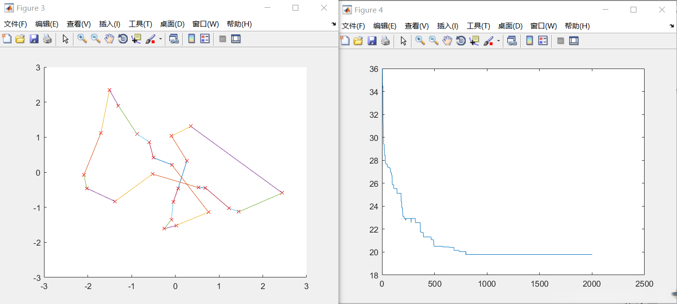Image resolution: width=677 pixels, height=304 pixels.
Task: Activate Zoom In tool in Figure 3
Action: pyautogui.click(x=82, y=39)
